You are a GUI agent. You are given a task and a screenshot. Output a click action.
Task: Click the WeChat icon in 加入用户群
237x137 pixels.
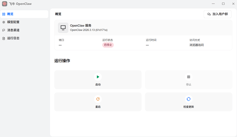click(209, 14)
